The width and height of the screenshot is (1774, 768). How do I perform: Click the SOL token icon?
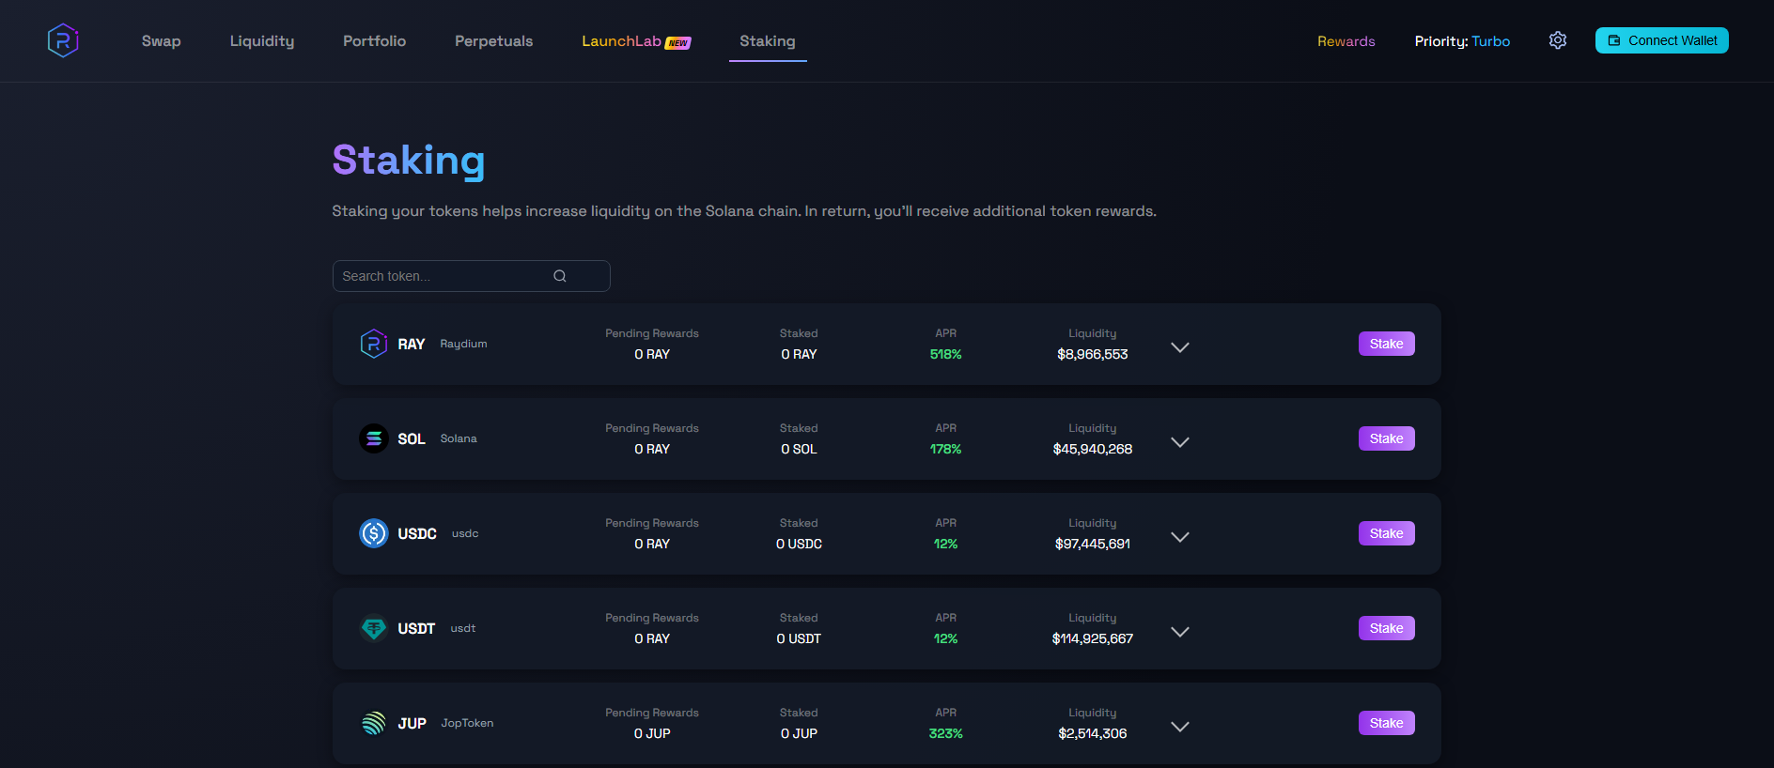click(x=374, y=438)
